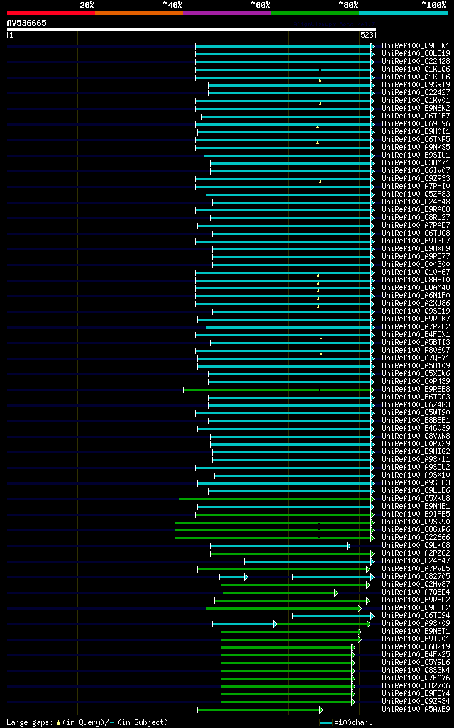Select the UniRef100_Q9SR90 label
This screenshot has width=454, height=728.
click(416, 522)
